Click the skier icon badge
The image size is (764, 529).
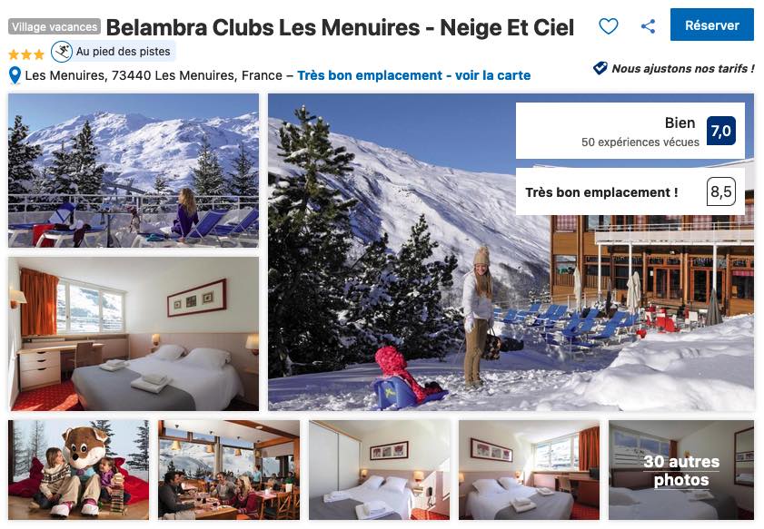click(x=62, y=52)
